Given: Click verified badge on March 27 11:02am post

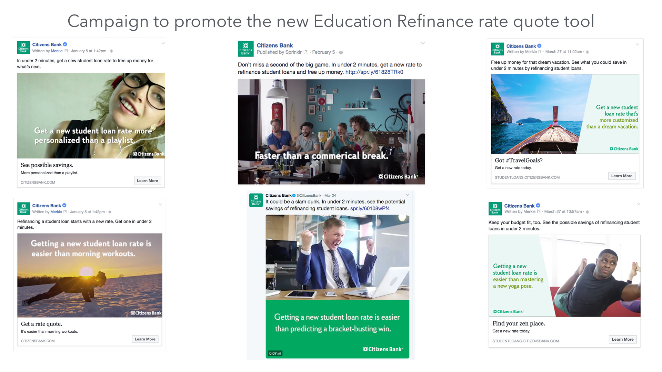Looking at the screenshot, I should (x=539, y=46).
